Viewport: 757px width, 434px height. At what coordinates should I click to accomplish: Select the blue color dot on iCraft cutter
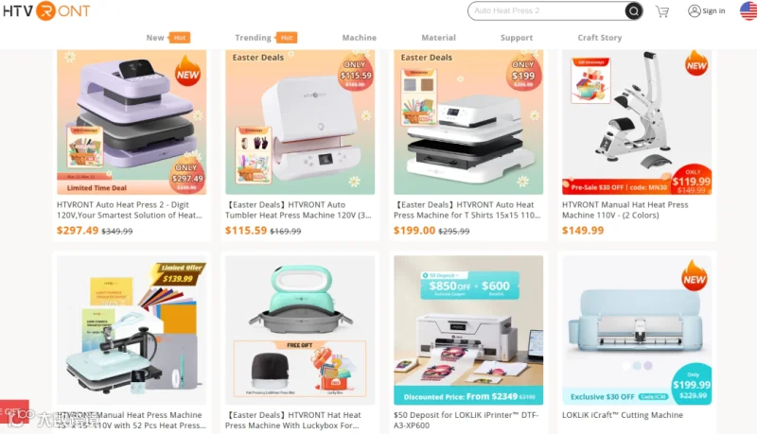tap(637, 366)
